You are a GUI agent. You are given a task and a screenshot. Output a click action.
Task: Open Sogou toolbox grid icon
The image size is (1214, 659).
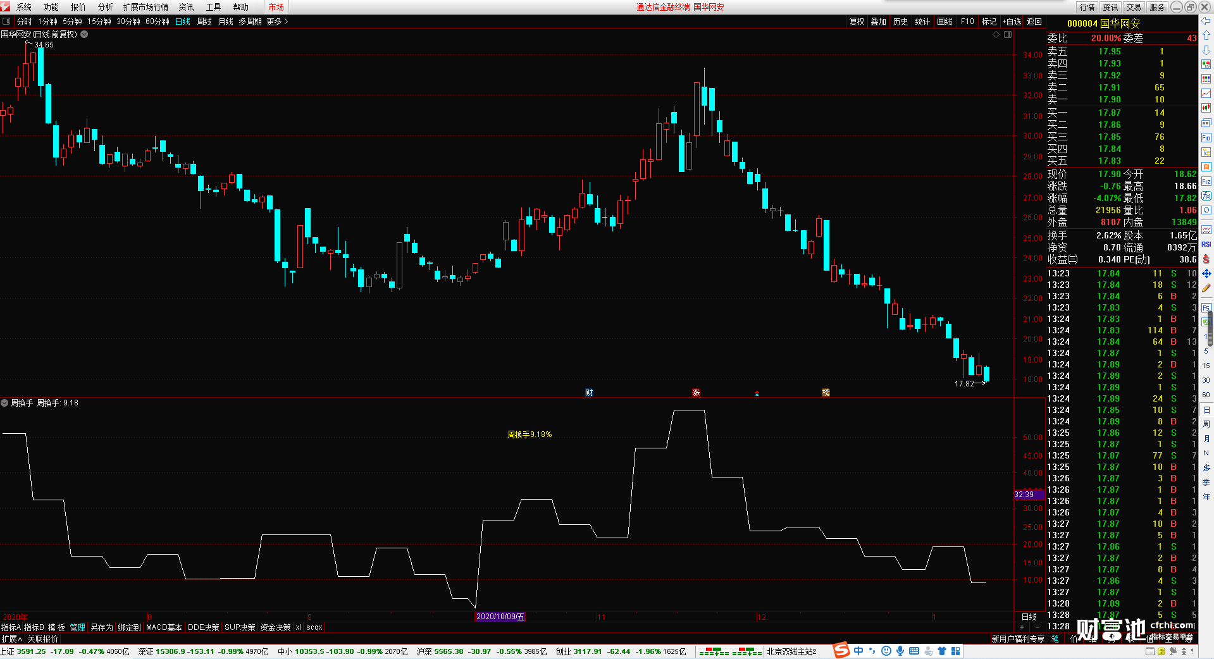point(955,651)
